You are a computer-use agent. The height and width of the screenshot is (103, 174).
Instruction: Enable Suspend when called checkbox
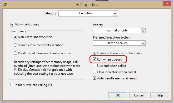click(x=94, y=66)
